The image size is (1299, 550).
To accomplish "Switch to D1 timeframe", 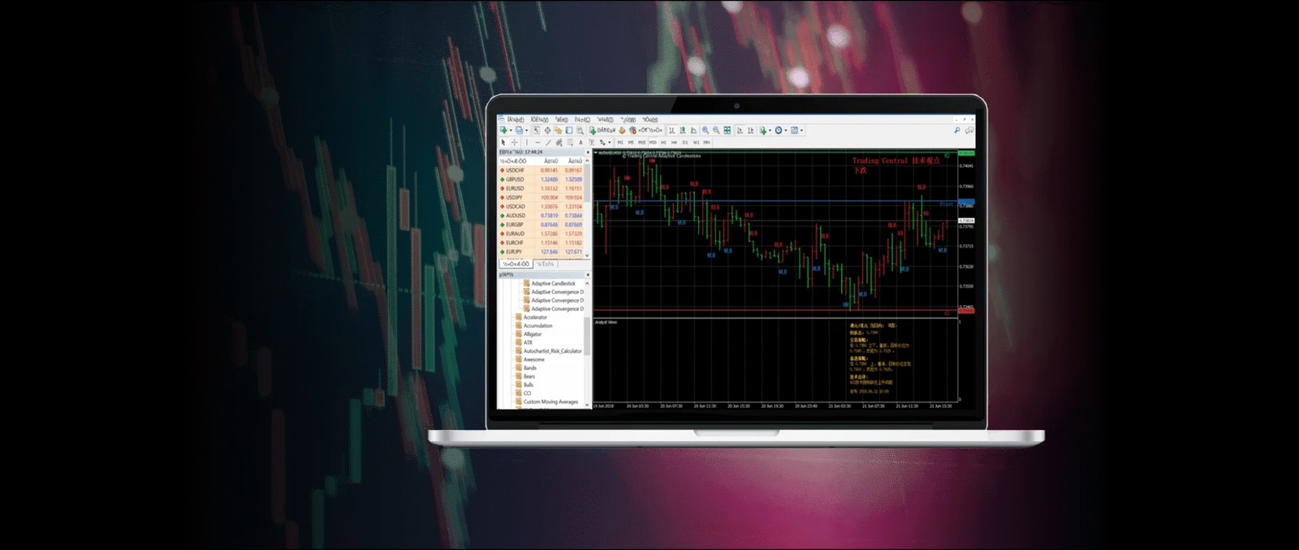I will coord(685,143).
